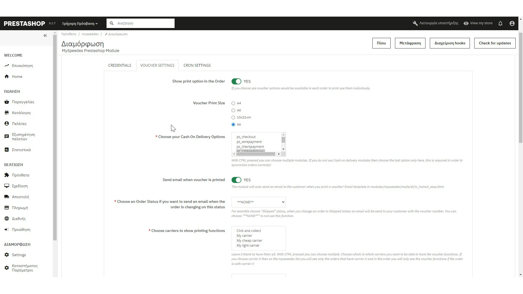Click the Πρόσθετα puzzle icon

coord(7,175)
